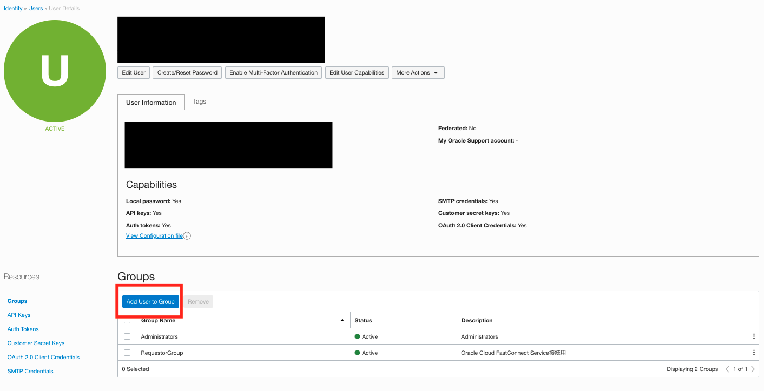Screen dimensions: 764x391
Task: Open actions menu for RequestorGroup row
Action: coord(753,353)
